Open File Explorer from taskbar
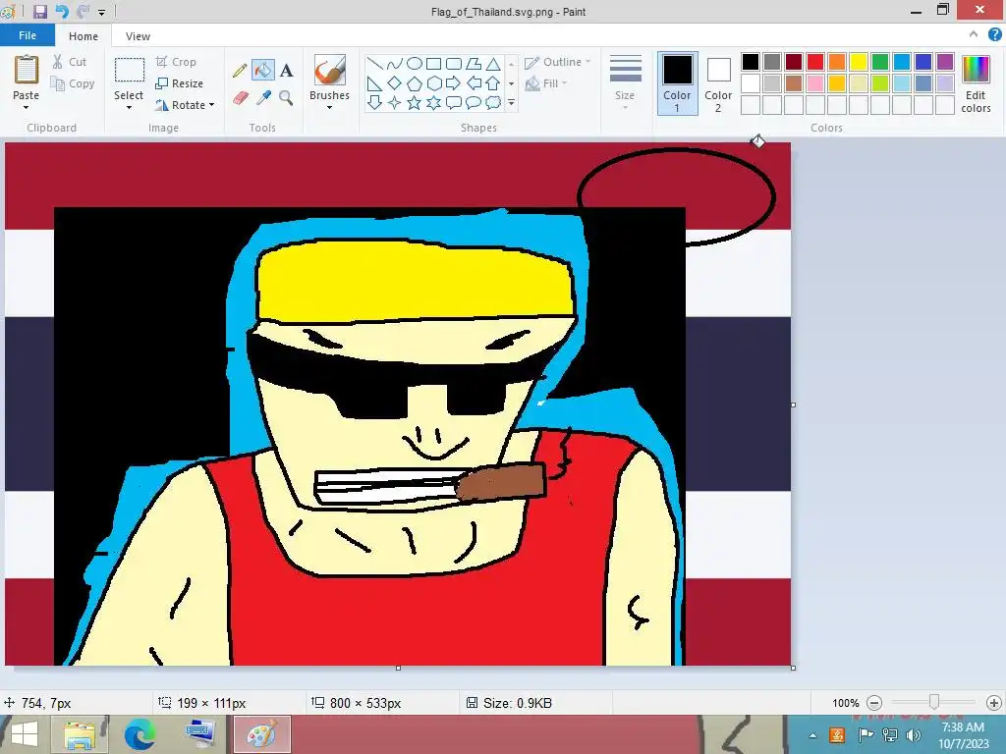 (x=81, y=734)
